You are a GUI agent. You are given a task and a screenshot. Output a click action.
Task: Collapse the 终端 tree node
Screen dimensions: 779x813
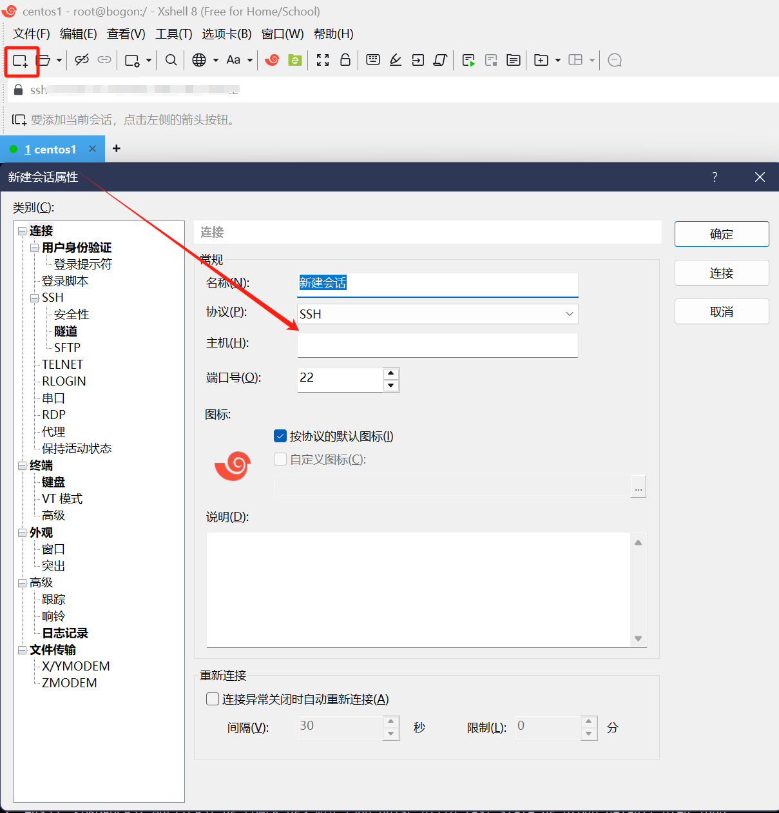pyautogui.click(x=23, y=465)
